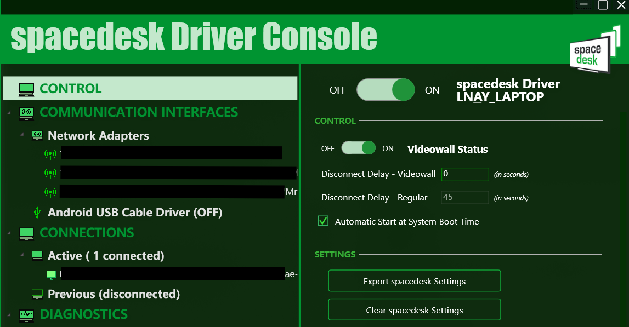Open the DIAGNOSTICS section
The height and width of the screenshot is (327, 629).
[x=83, y=314]
